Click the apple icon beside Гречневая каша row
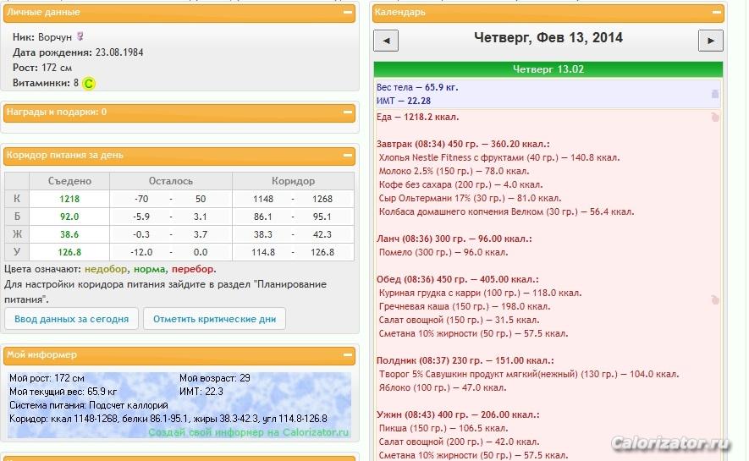749x461 pixels. [714, 299]
